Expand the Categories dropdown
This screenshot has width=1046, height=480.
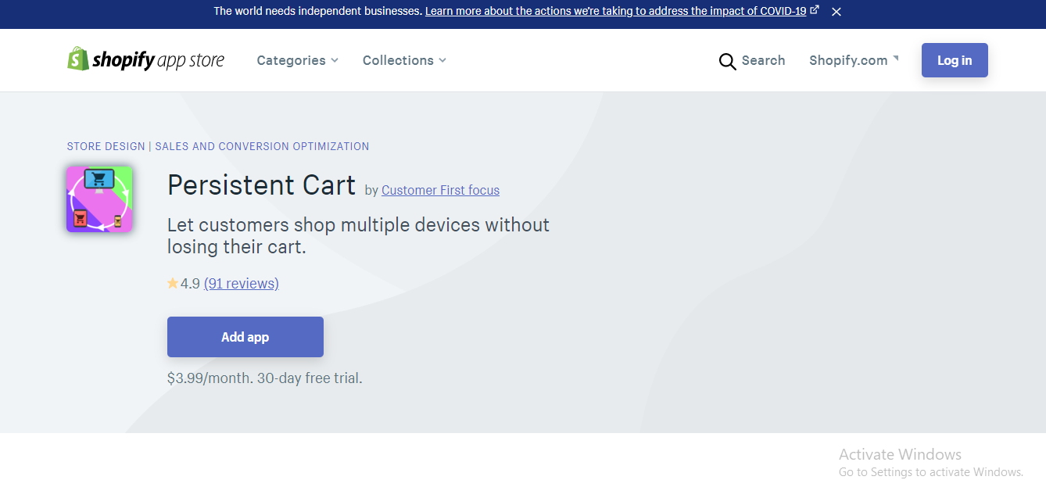pos(297,60)
